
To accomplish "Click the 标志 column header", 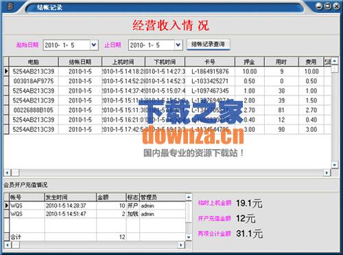I will 133,197.
